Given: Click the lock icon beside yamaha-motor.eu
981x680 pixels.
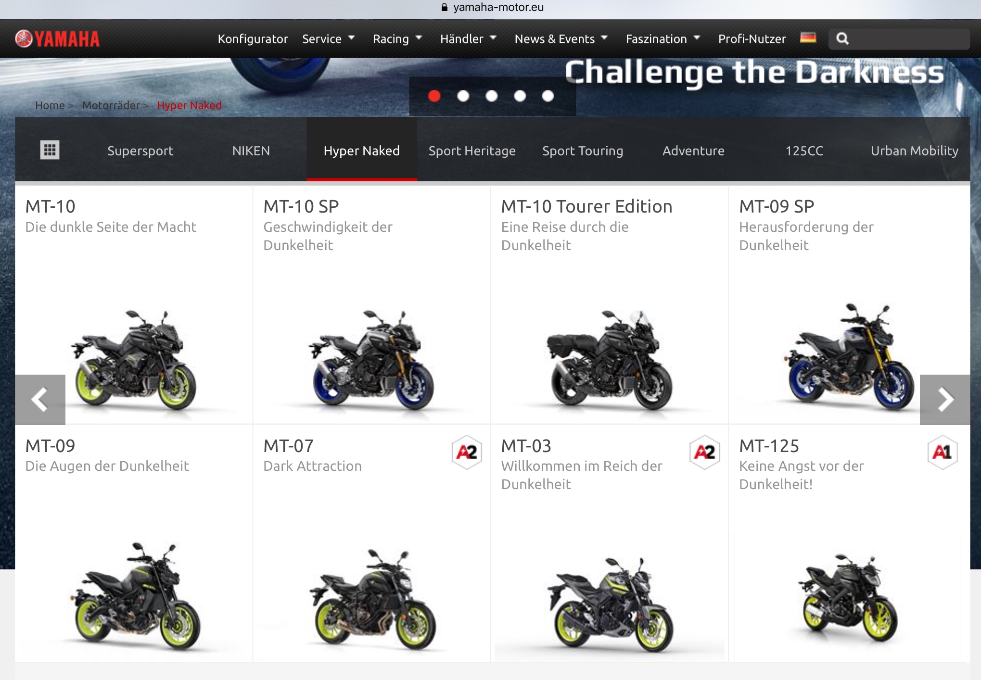Looking at the screenshot, I should [x=445, y=7].
